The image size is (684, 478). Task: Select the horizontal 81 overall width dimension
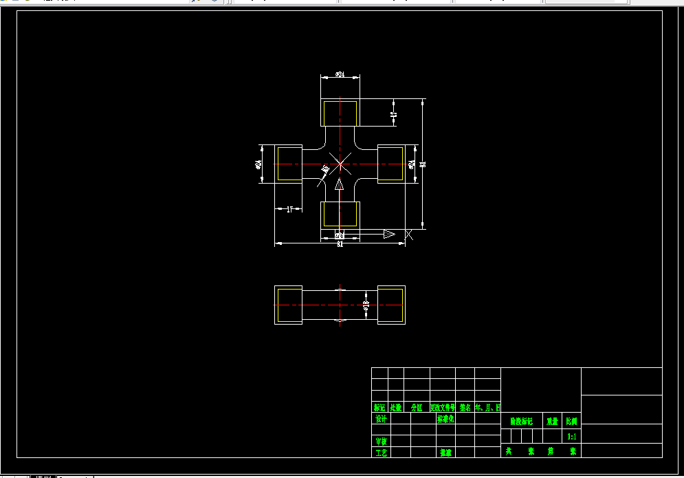coord(340,244)
